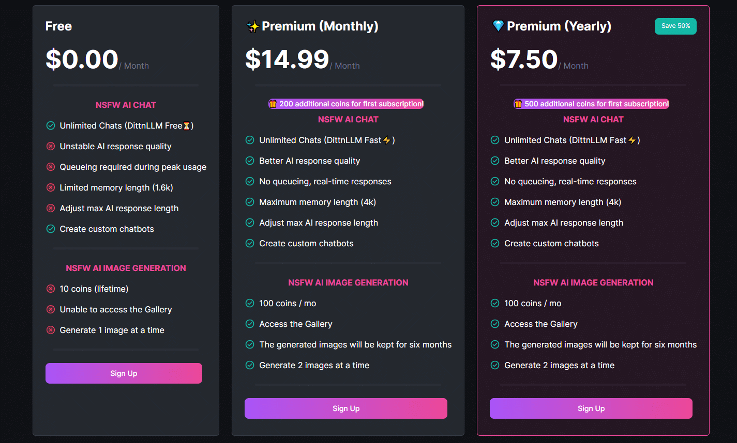The width and height of the screenshot is (737, 443).
Task: Sign up for Premium Monthly plan
Action: (x=346, y=408)
